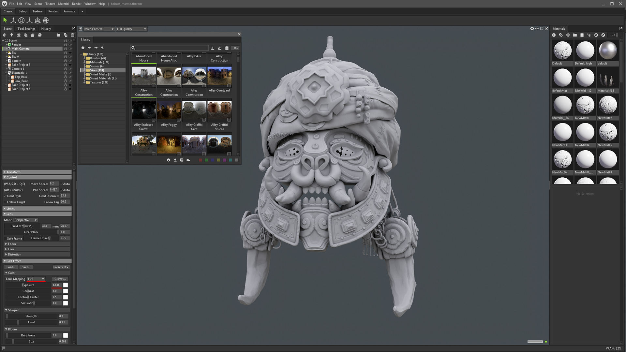
Task: Switch to Animate workspace tab
Action: pos(69,11)
